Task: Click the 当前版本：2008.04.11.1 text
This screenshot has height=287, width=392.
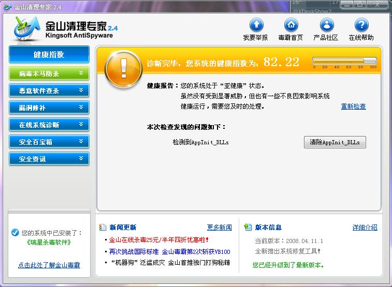Action: click(289, 241)
